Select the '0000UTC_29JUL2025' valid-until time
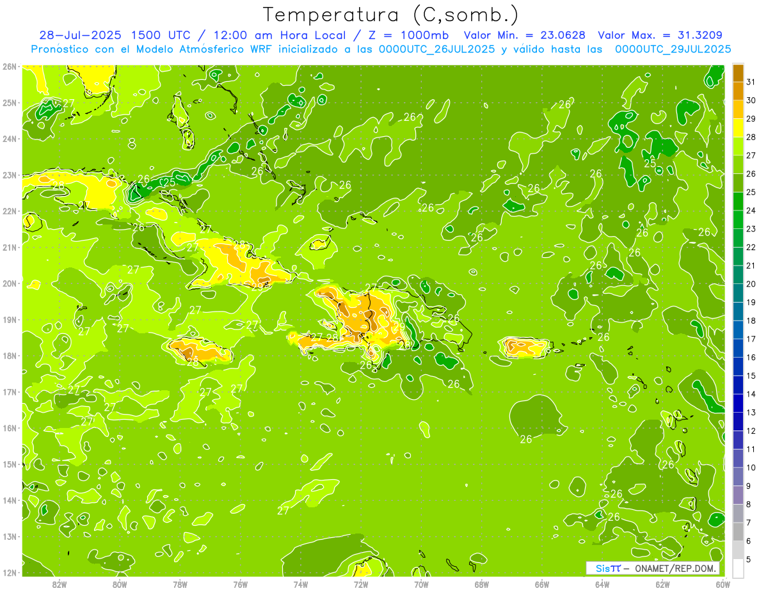The width and height of the screenshot is (768, 593). [x=673, y=49]
